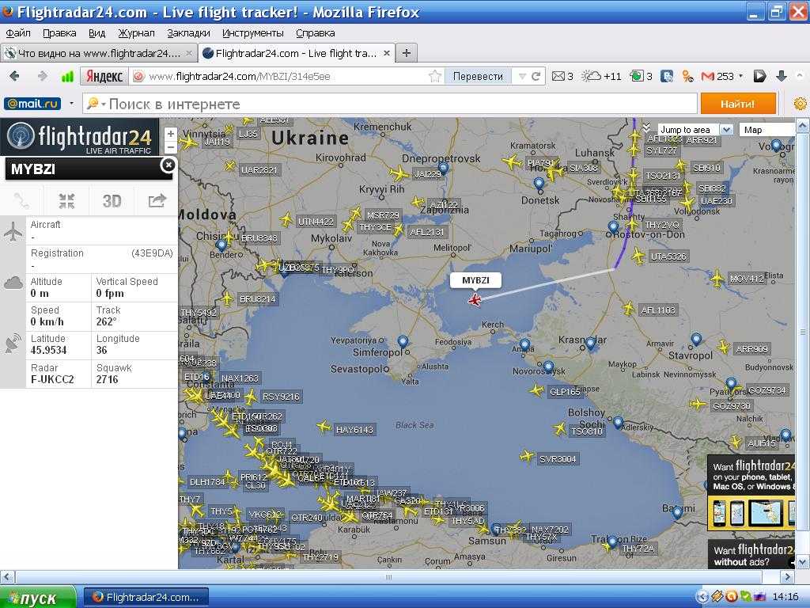Open the weather icon showing +11
The height and width of the screenshot is (608, 810).
pos(591,77)
